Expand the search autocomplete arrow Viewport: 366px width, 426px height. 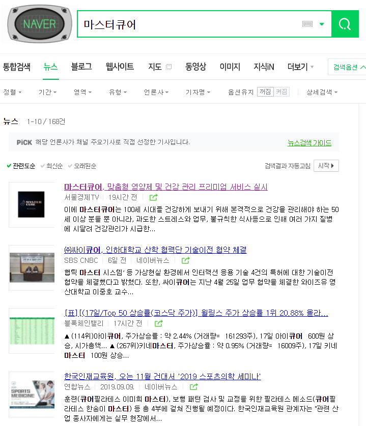point(322,24)
